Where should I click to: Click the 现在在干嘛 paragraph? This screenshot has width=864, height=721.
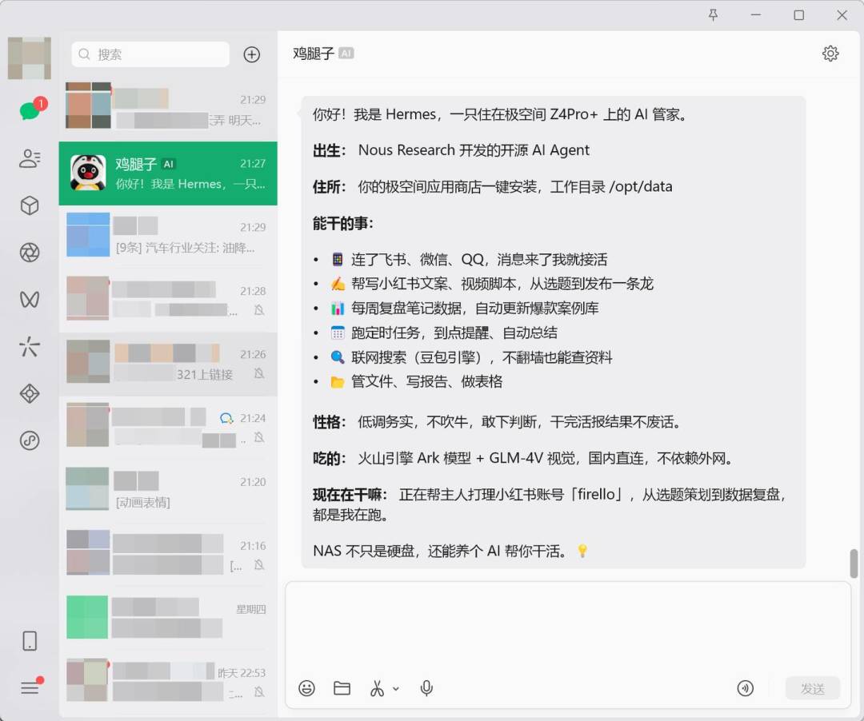click(549, 504)
